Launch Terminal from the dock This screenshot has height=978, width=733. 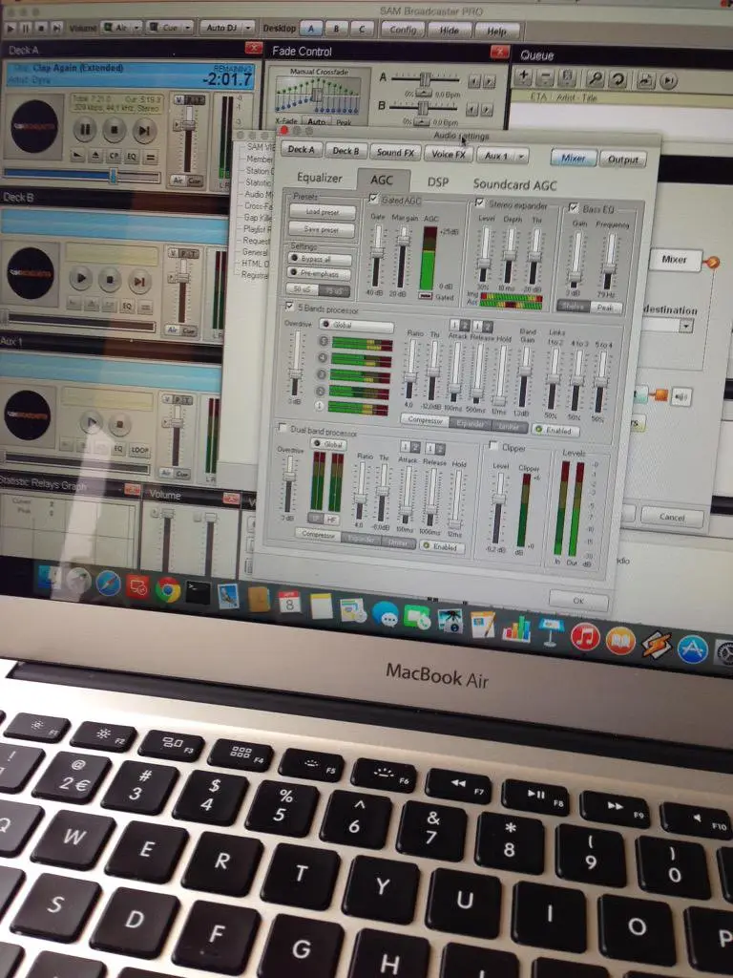pos(198,592)
